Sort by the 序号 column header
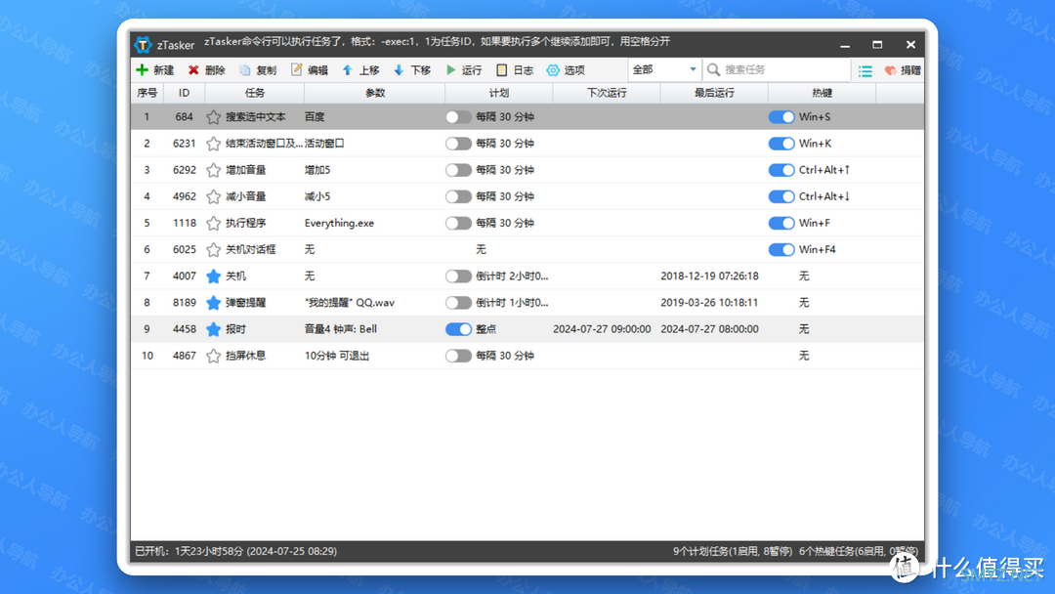Viewport: 1055px width, 594px height. 148,93
